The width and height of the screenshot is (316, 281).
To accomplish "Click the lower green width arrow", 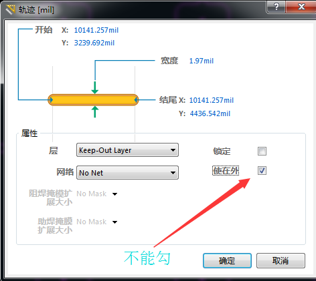I will [95, 111].
